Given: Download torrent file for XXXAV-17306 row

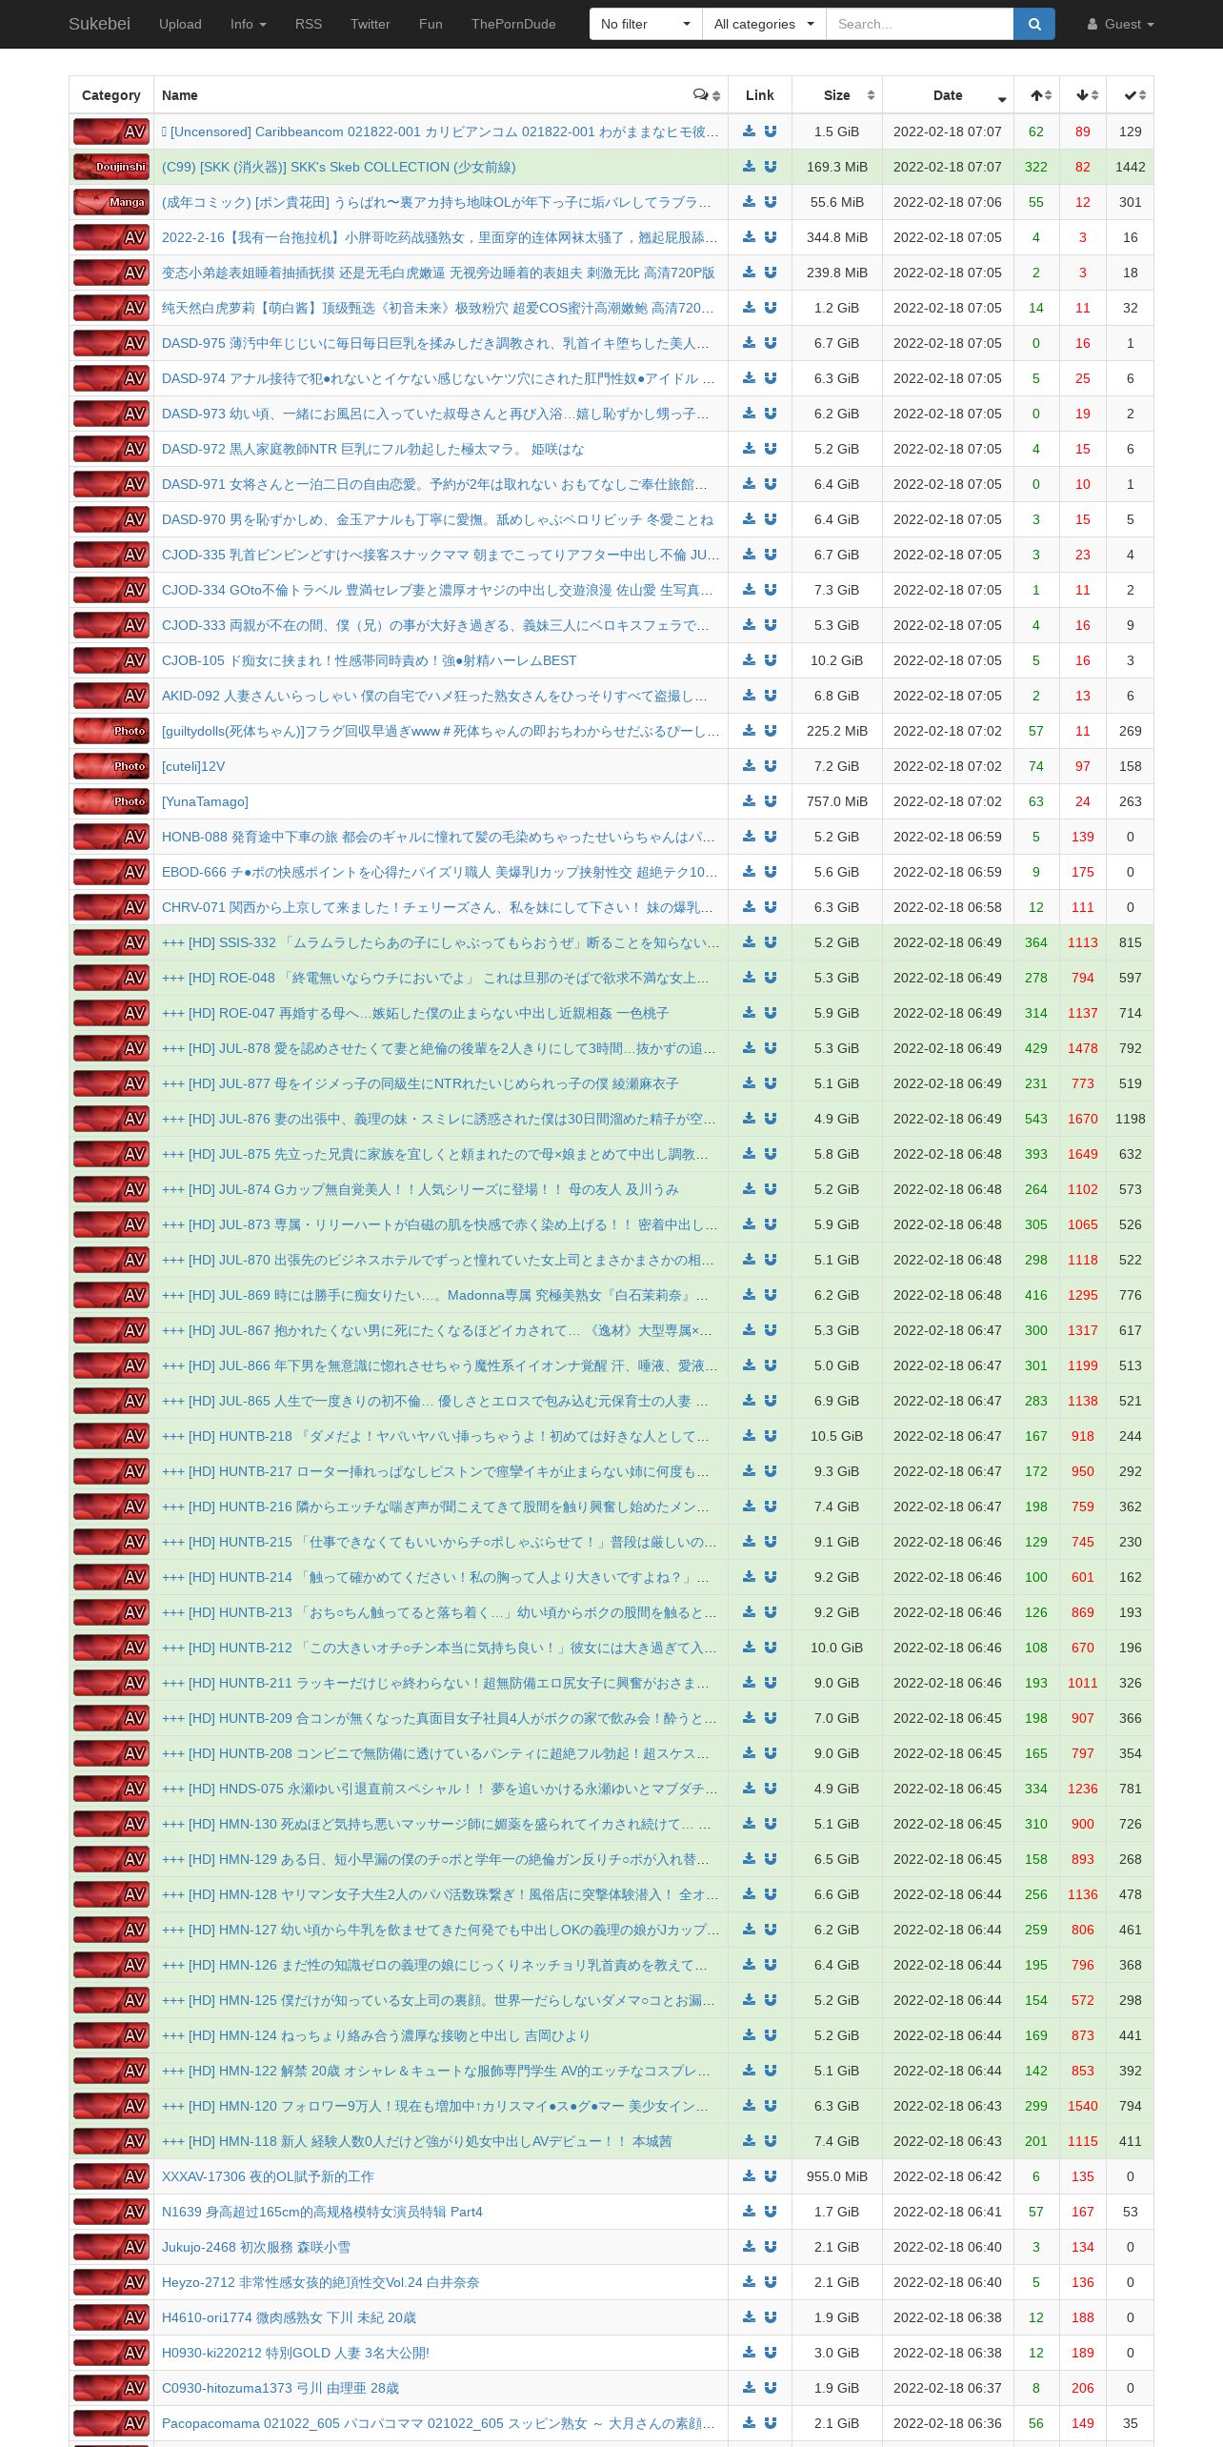Looking at the screenshot, I should tap(750, 2176).
